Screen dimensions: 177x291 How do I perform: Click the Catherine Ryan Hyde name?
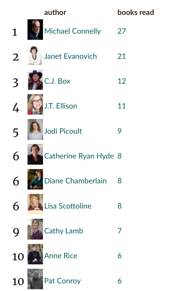click(79, 156)
